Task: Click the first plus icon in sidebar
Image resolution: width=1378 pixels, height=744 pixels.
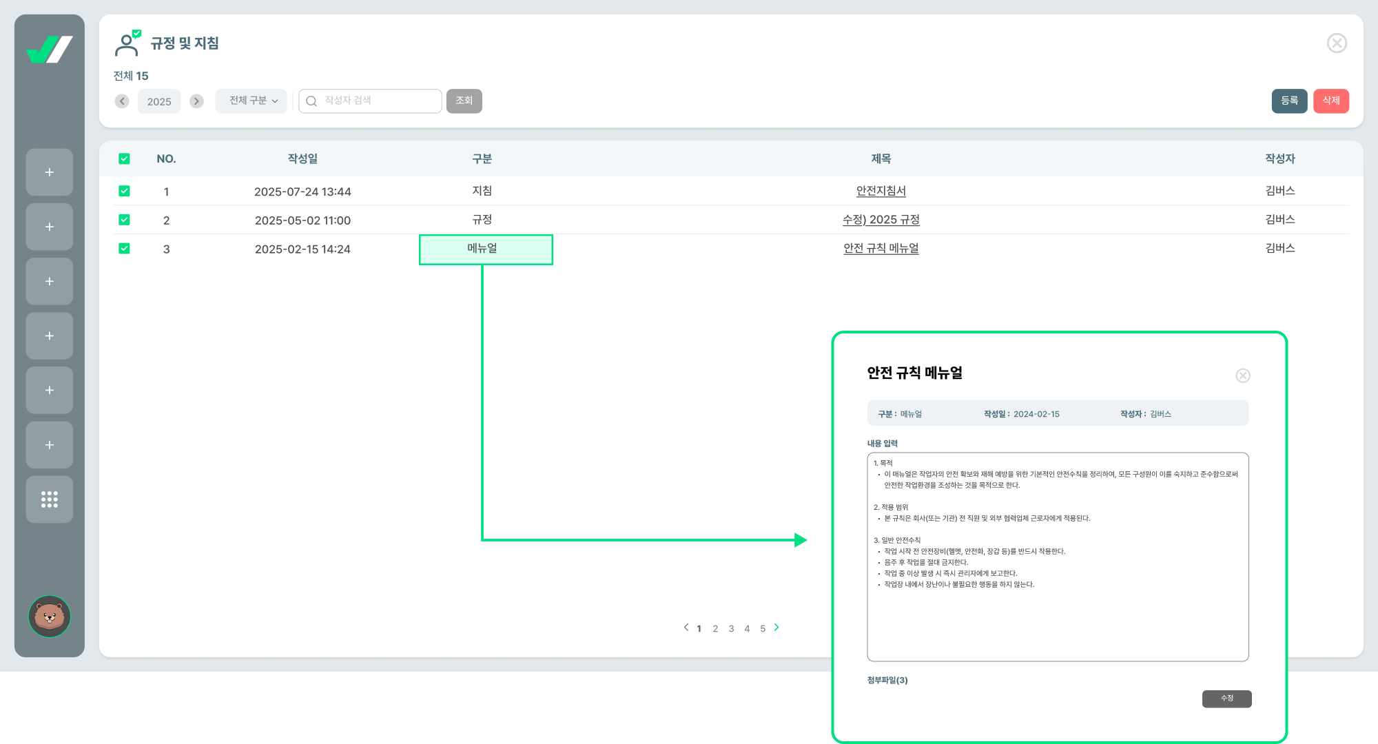Action: [x=50, y=172]
